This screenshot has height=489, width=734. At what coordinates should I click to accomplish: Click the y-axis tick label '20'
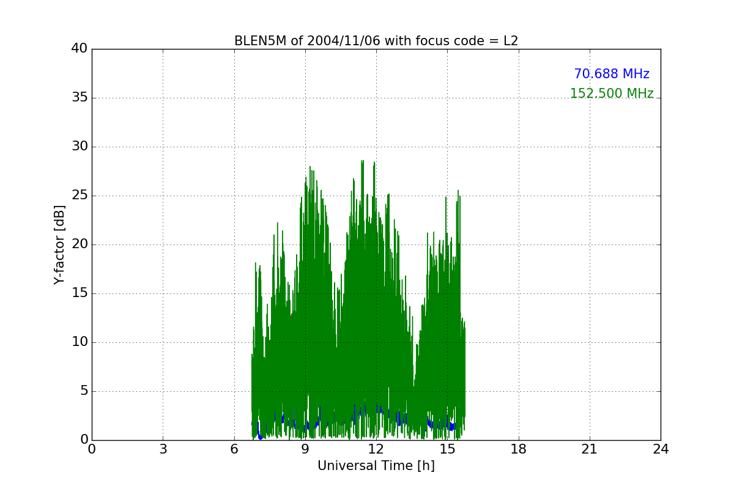click(80, 244)
